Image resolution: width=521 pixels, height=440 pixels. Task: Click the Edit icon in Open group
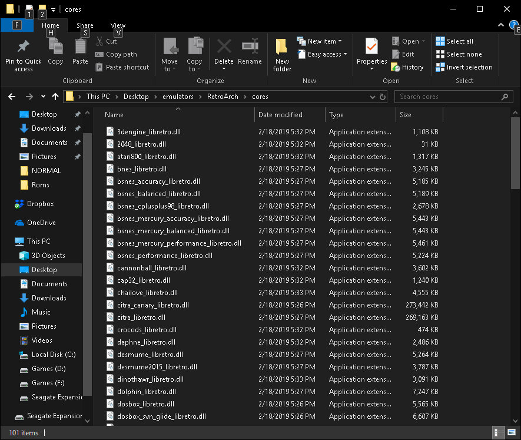[396, 54]
